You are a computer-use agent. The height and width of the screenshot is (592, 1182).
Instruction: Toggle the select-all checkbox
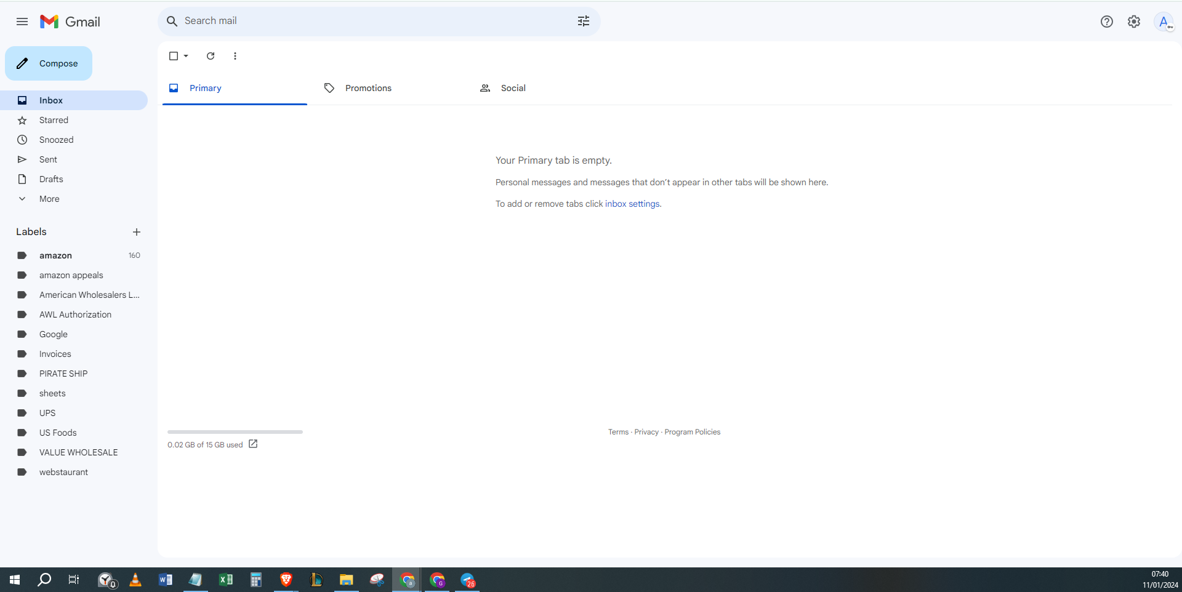(174, 56)
